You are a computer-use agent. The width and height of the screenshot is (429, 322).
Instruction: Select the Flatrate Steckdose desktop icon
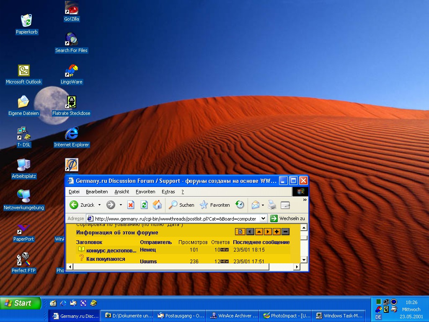(x=71, y=106)
